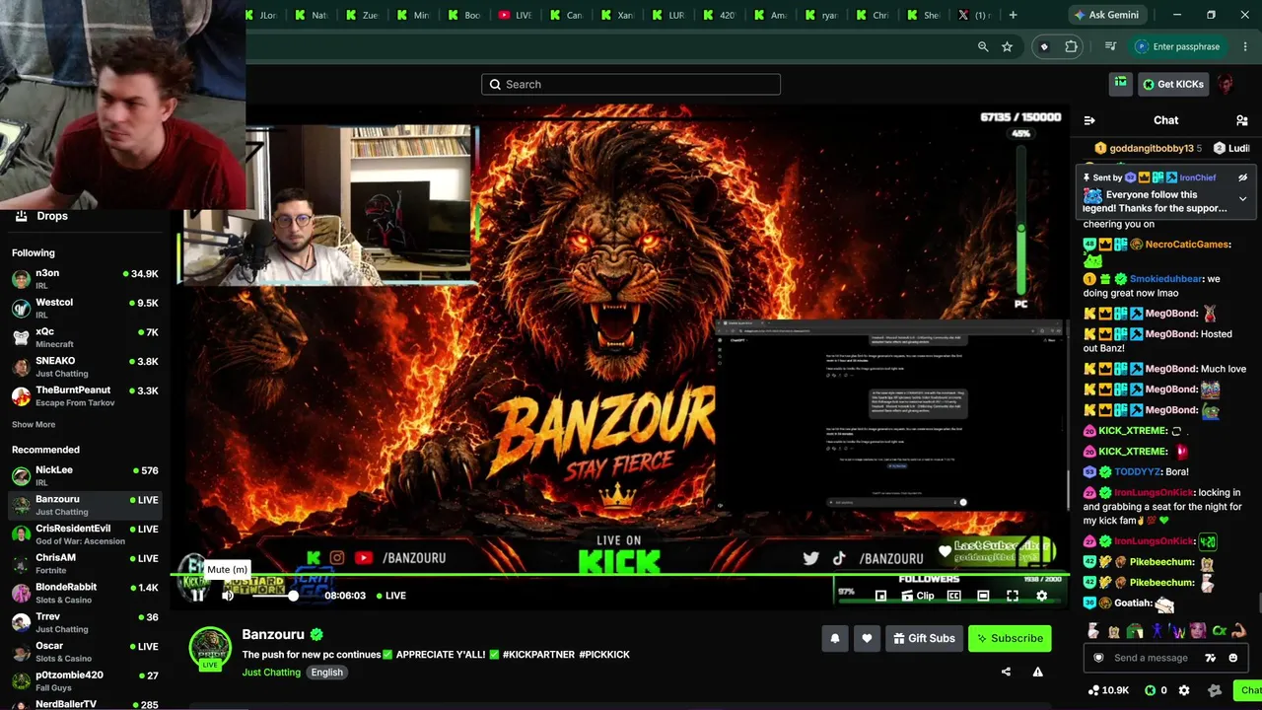Create a Clip from the stream
Viewport: 1262px width, 710px height.
[917, 596]
